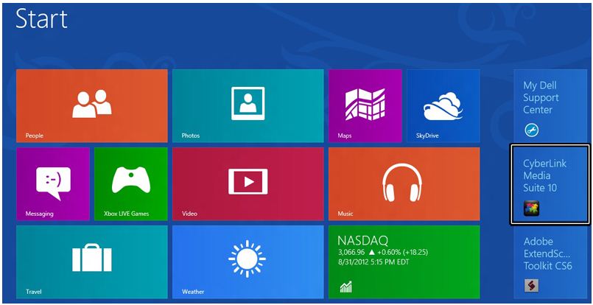
Task: Open the Music headphones tile
Action: [x=404, y=184]
